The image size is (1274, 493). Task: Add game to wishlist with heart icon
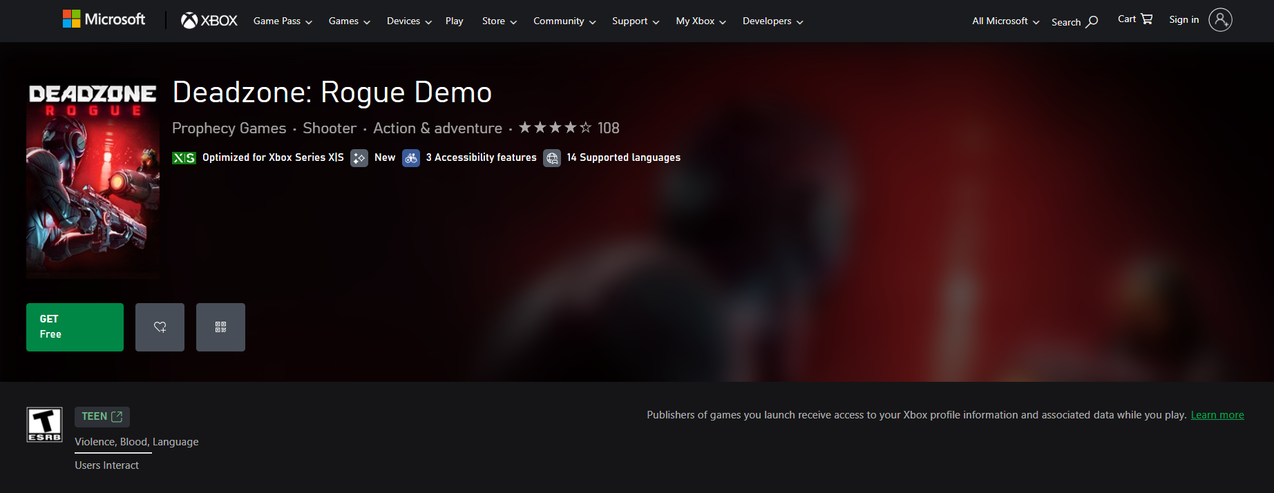tap(160, 327)
